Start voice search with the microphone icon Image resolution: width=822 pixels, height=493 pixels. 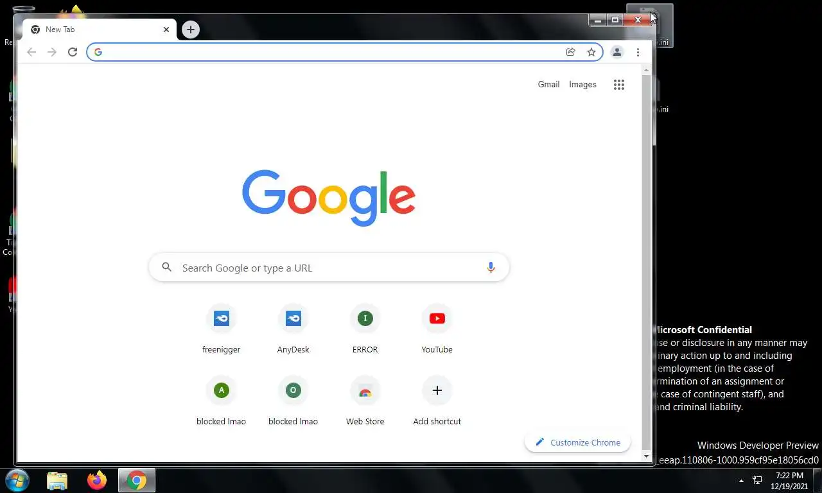point(491,268)
